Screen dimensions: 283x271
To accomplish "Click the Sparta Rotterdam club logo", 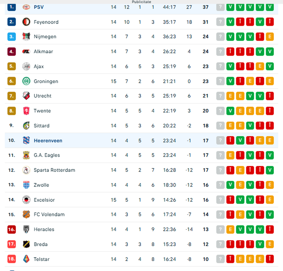I will 26,170.
